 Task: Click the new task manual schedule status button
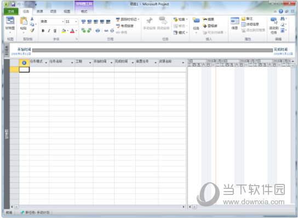pos(35,213)
